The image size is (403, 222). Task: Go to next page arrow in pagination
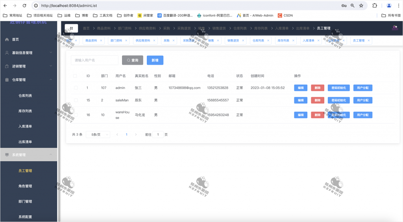click(x=136, y=135)
